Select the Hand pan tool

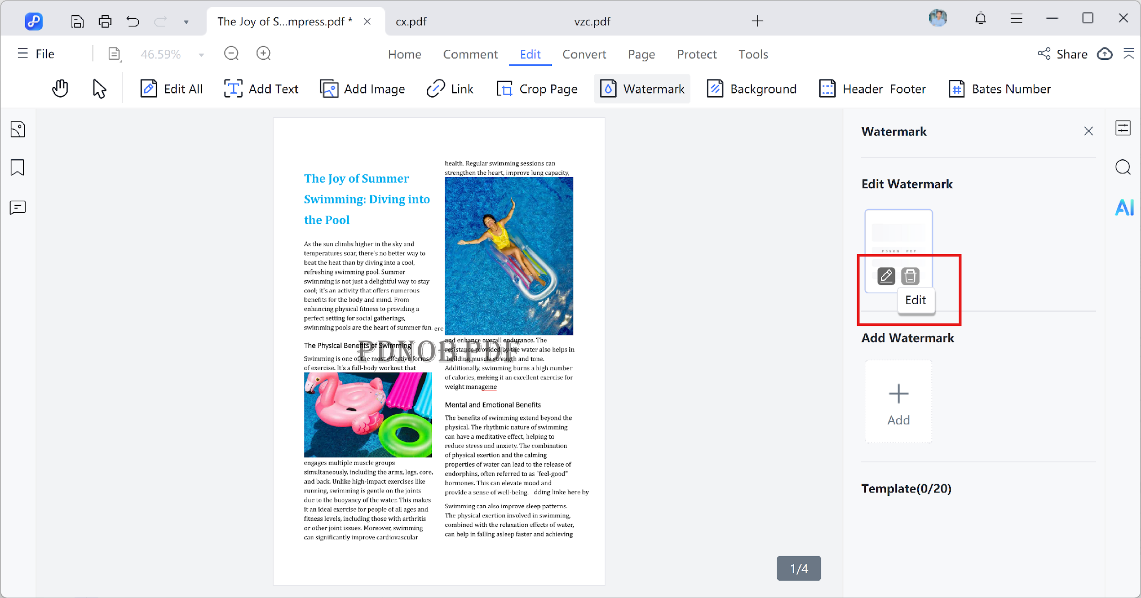point(60,89)
